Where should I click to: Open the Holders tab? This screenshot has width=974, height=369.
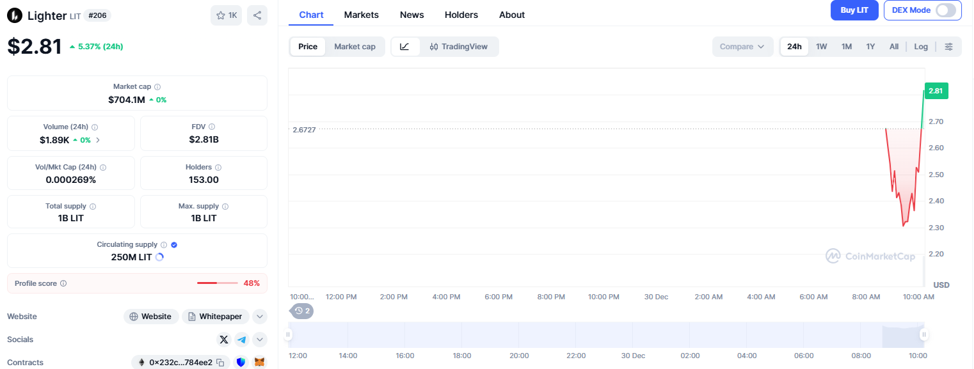pyautogui.click(x=461, y=15)
